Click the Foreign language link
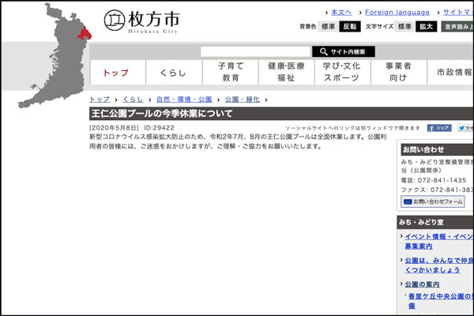474x316 pixels. click(397, 12)
